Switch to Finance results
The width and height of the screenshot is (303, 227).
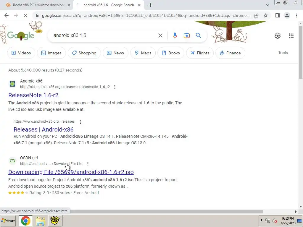[230, 53]
